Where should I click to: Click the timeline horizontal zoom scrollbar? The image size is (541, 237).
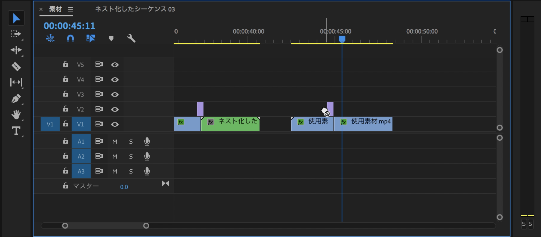(x=105, y=226)
